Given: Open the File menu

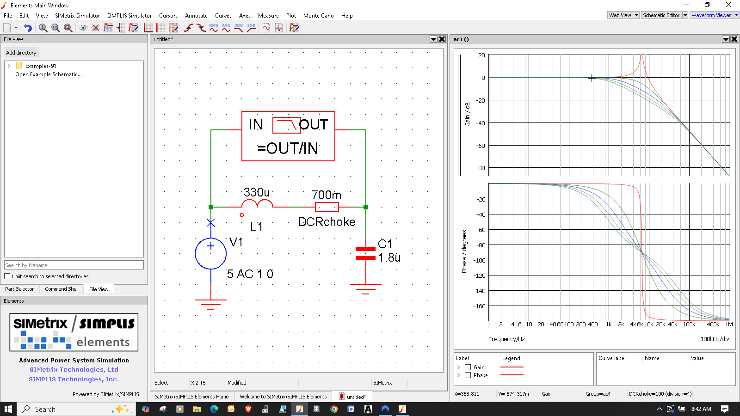Looking at the screenshot, I should (x=8, y=16).
